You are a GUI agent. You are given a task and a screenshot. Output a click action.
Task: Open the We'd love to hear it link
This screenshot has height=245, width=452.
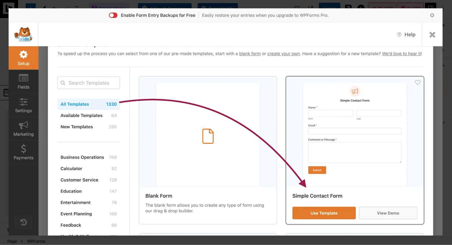[x=401, y=54]
